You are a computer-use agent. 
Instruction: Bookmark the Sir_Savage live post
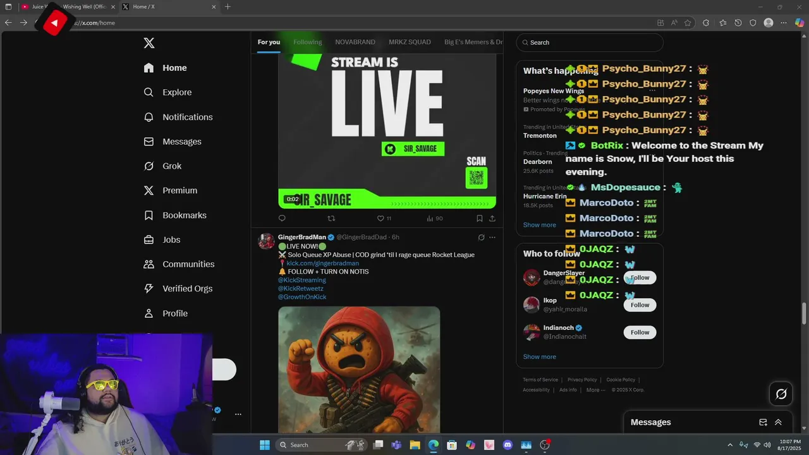(479, 219)
